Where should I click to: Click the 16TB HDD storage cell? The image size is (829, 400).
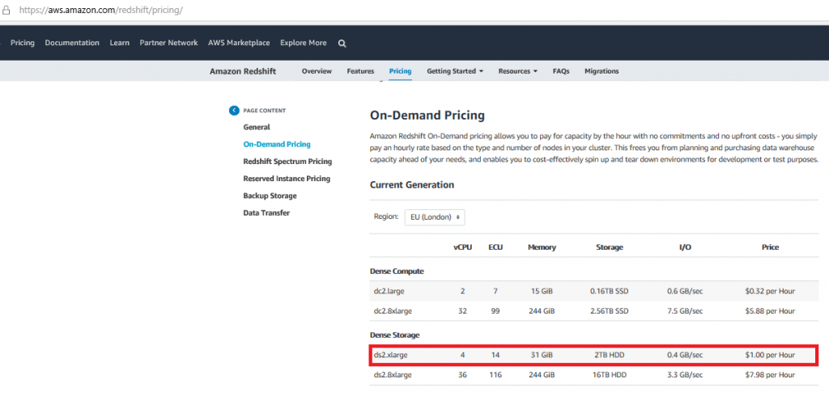click(x=610, y=375)
